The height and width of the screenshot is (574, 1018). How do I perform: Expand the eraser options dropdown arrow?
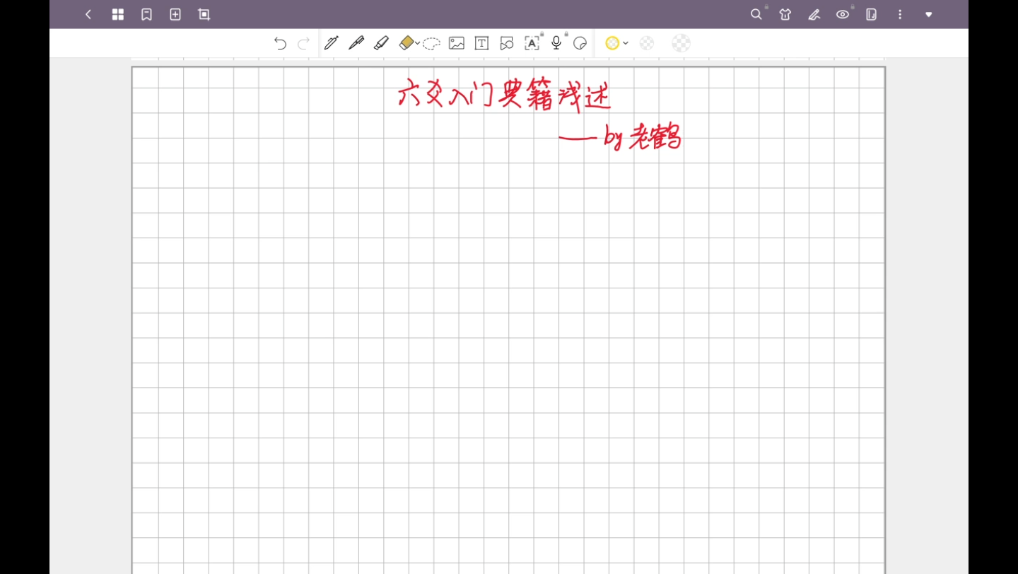pos(418,43)
